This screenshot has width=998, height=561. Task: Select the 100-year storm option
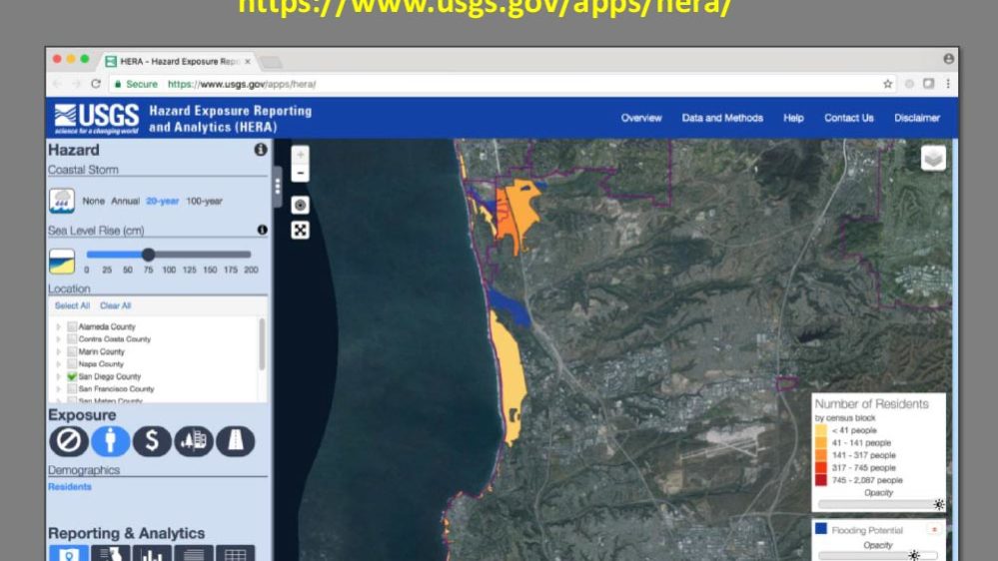click(x=205, y=201)
